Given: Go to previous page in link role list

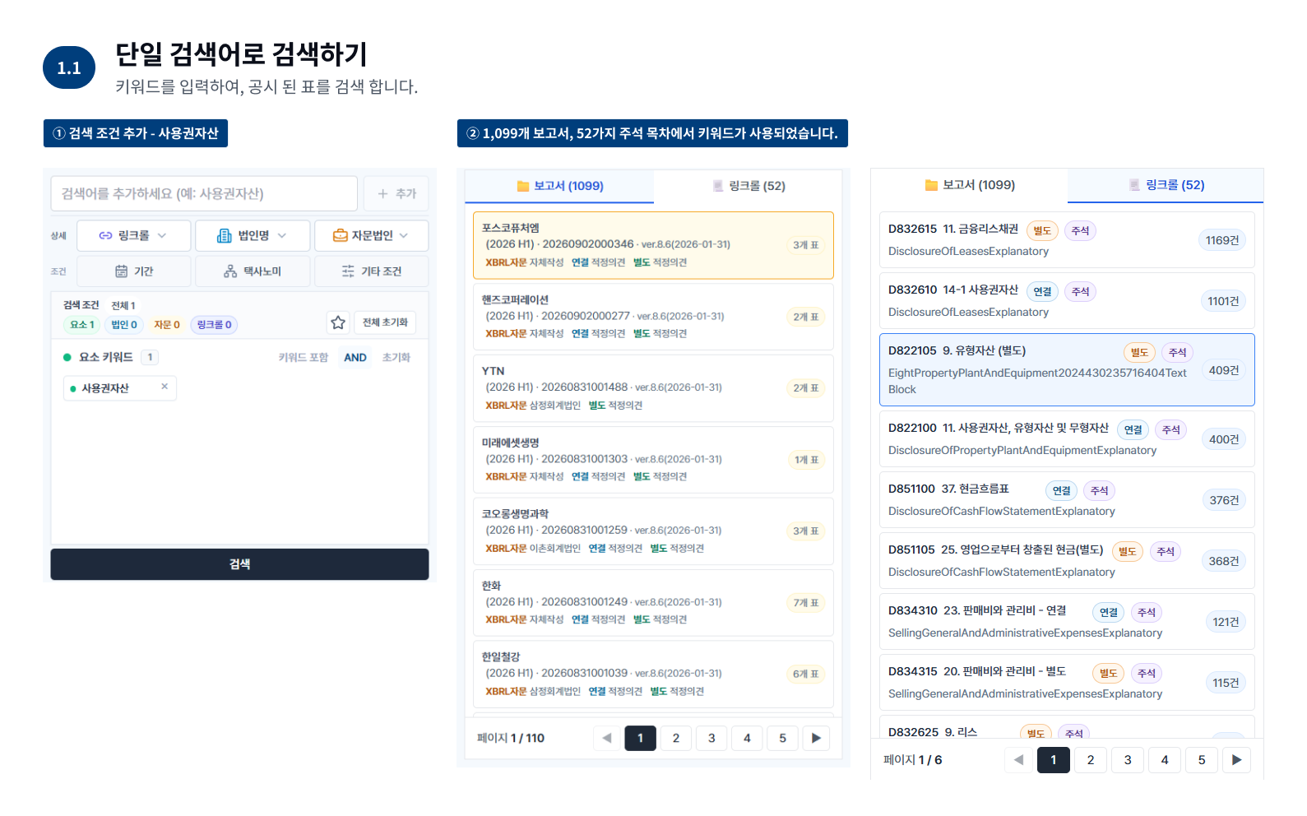Looking at the screenshot, I should (x=1018, y=760).
